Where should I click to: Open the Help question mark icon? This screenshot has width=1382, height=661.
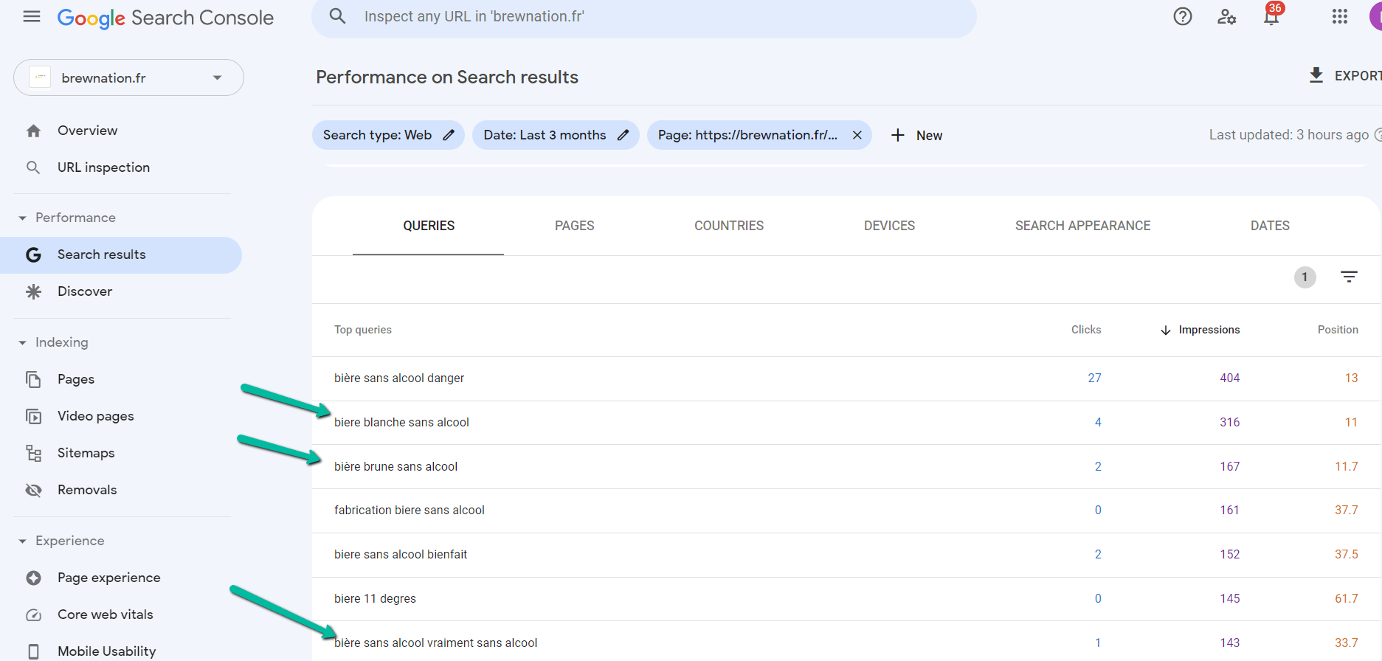tap(1183, 16)
